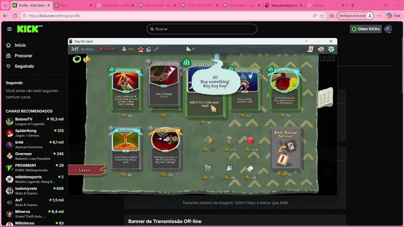
Task: Open iceinmyvein recommended channel
Action: pyautogui.click(x=34, y=191)
